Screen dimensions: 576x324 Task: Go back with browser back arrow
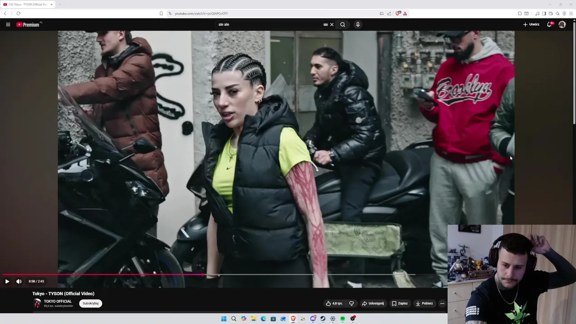pos(5,13)
